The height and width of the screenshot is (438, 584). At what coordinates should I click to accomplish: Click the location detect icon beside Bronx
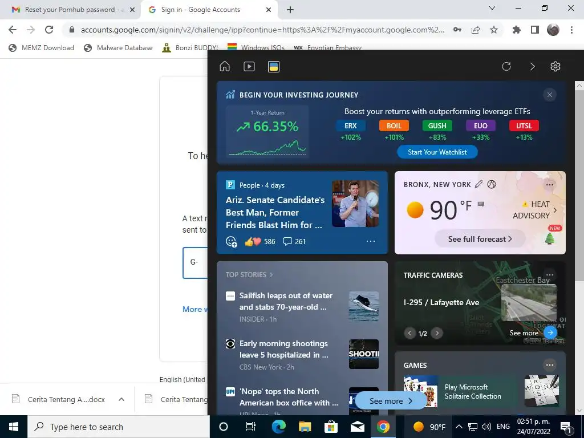coord(492,184)
